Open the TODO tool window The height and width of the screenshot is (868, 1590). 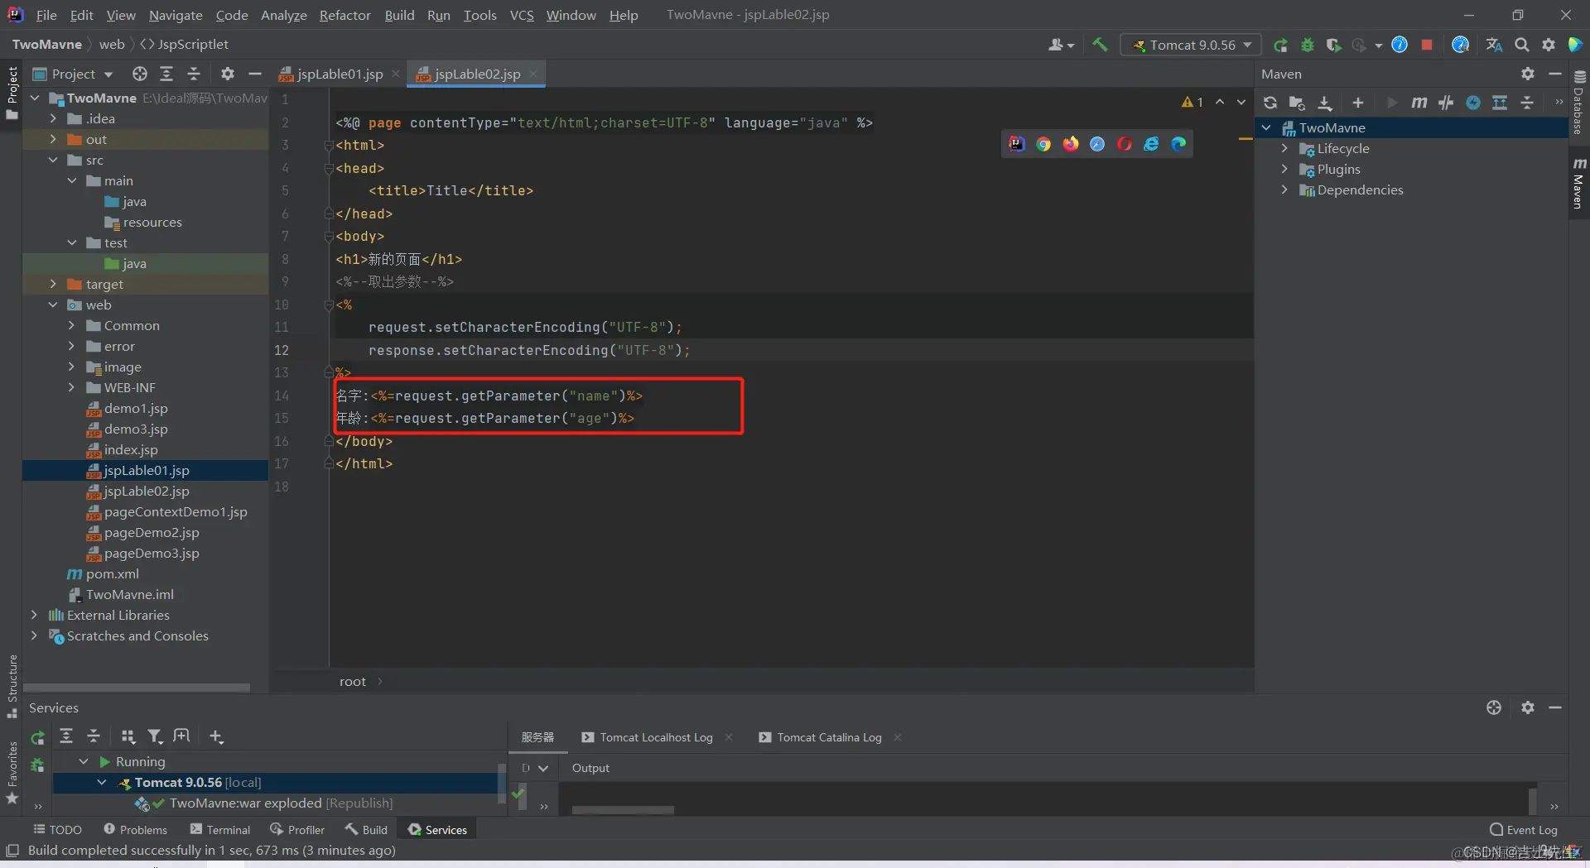click(57, 829)
